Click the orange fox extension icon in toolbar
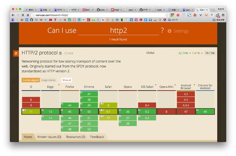 (206, 15)
